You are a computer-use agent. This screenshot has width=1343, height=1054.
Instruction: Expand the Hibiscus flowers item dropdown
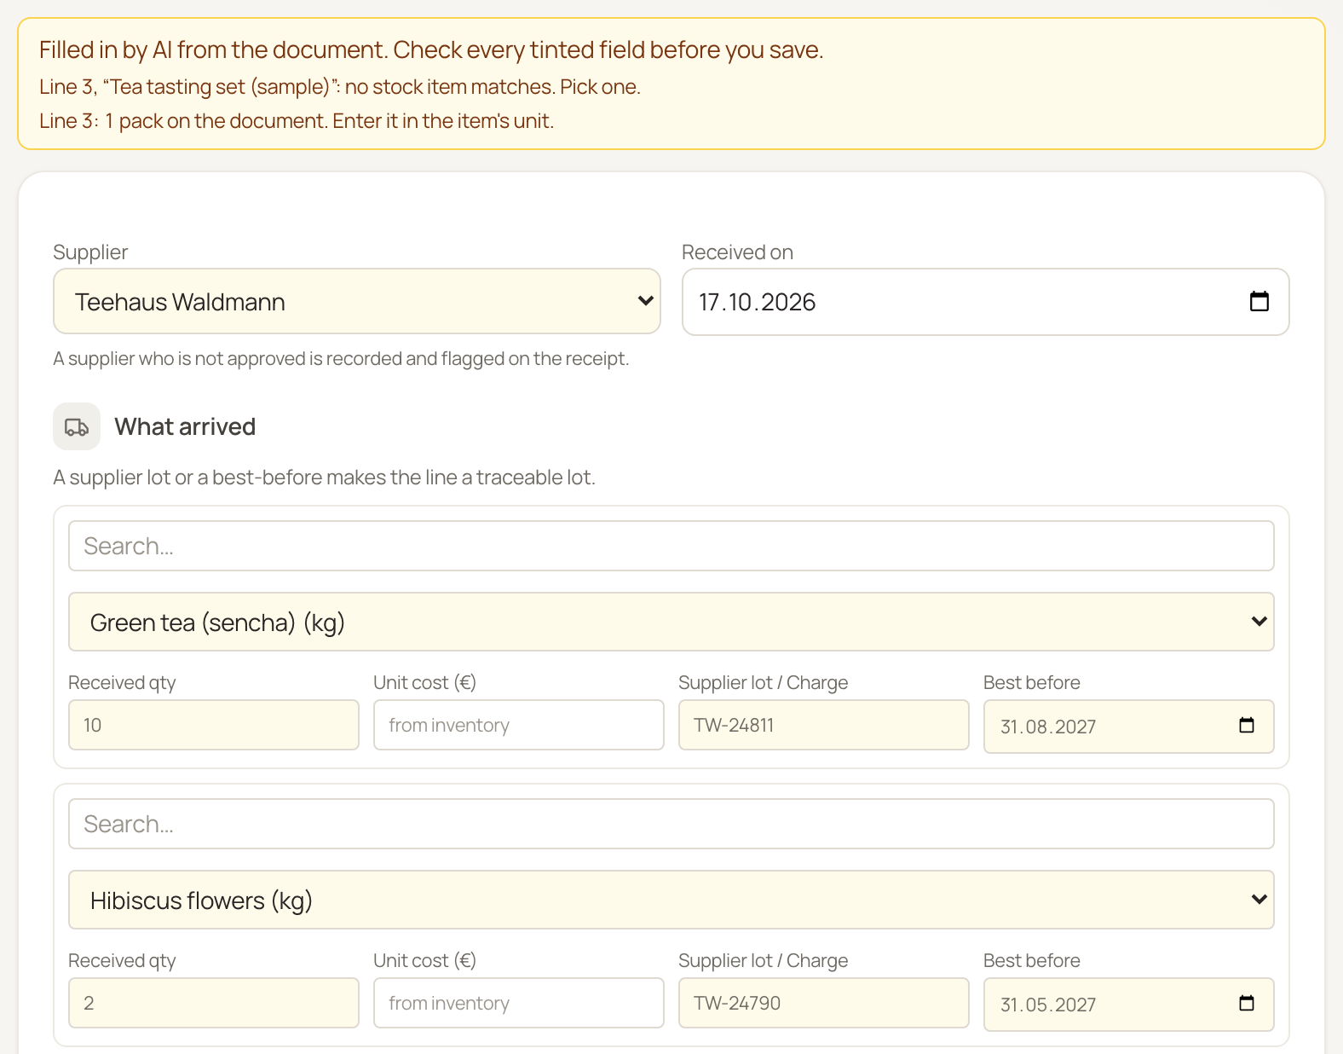click(x=671, y=900)
